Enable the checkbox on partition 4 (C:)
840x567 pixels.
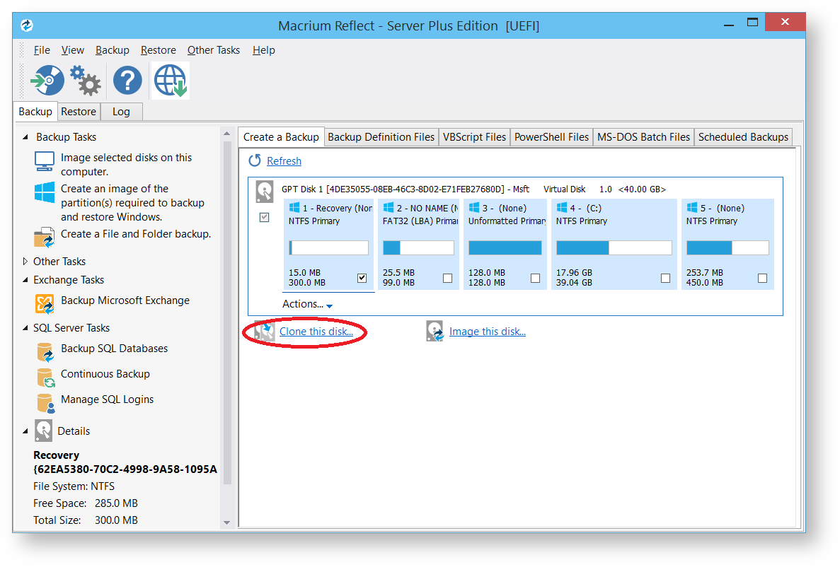665,278
